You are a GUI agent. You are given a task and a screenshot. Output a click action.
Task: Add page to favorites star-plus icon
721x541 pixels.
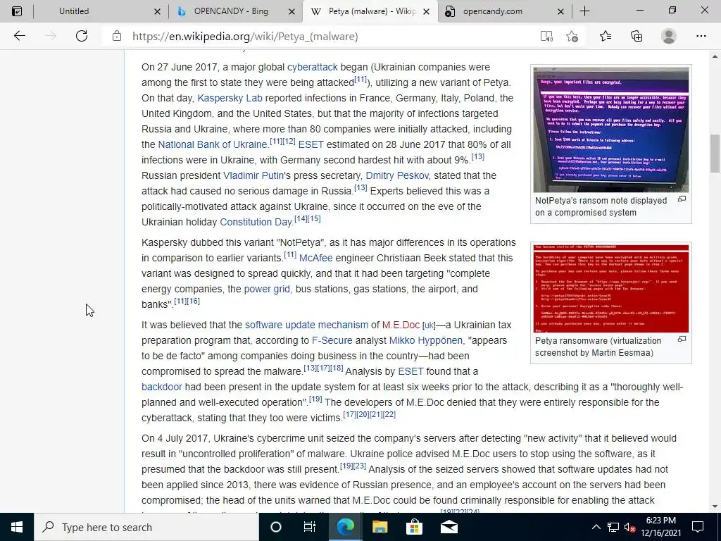pos(572,37)
